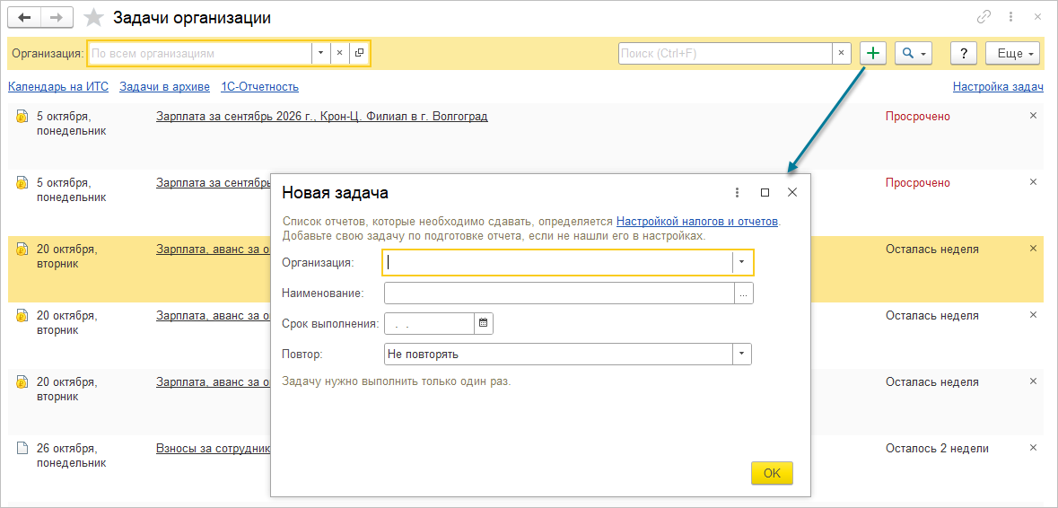Screen dimensions: 1058x508
Task: Click the Не повторять value field
Action: (x=559, y=355)
